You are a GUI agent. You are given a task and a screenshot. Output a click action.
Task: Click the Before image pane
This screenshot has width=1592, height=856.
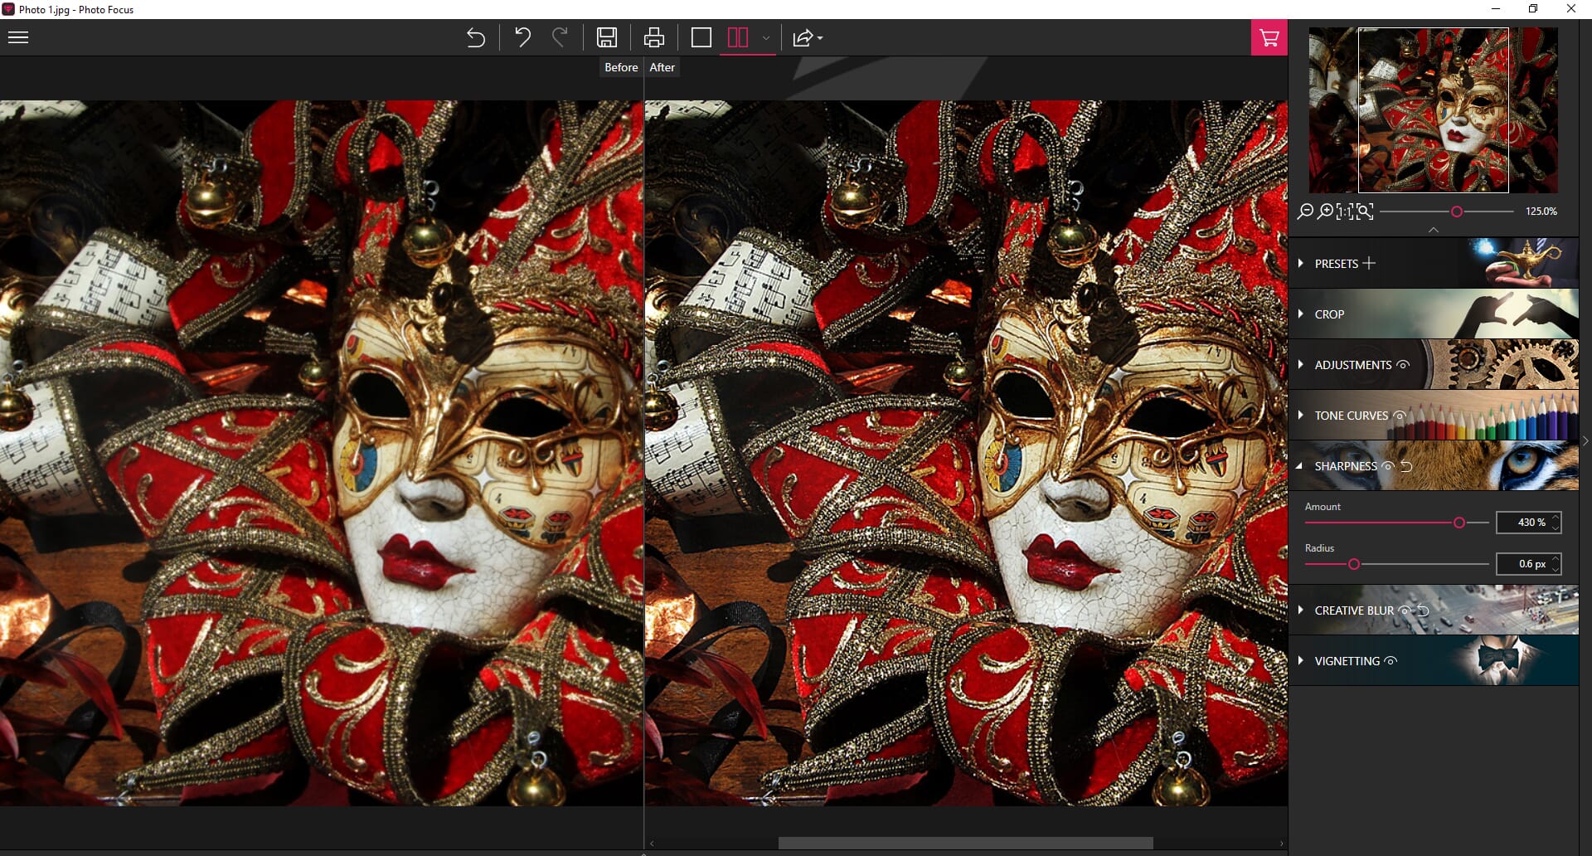pos(321,453)
